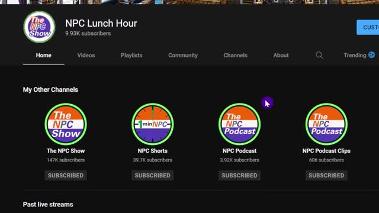
Task: Toggle SUBSCRIBED under NPC Podcast
Action: click(239, 175)
